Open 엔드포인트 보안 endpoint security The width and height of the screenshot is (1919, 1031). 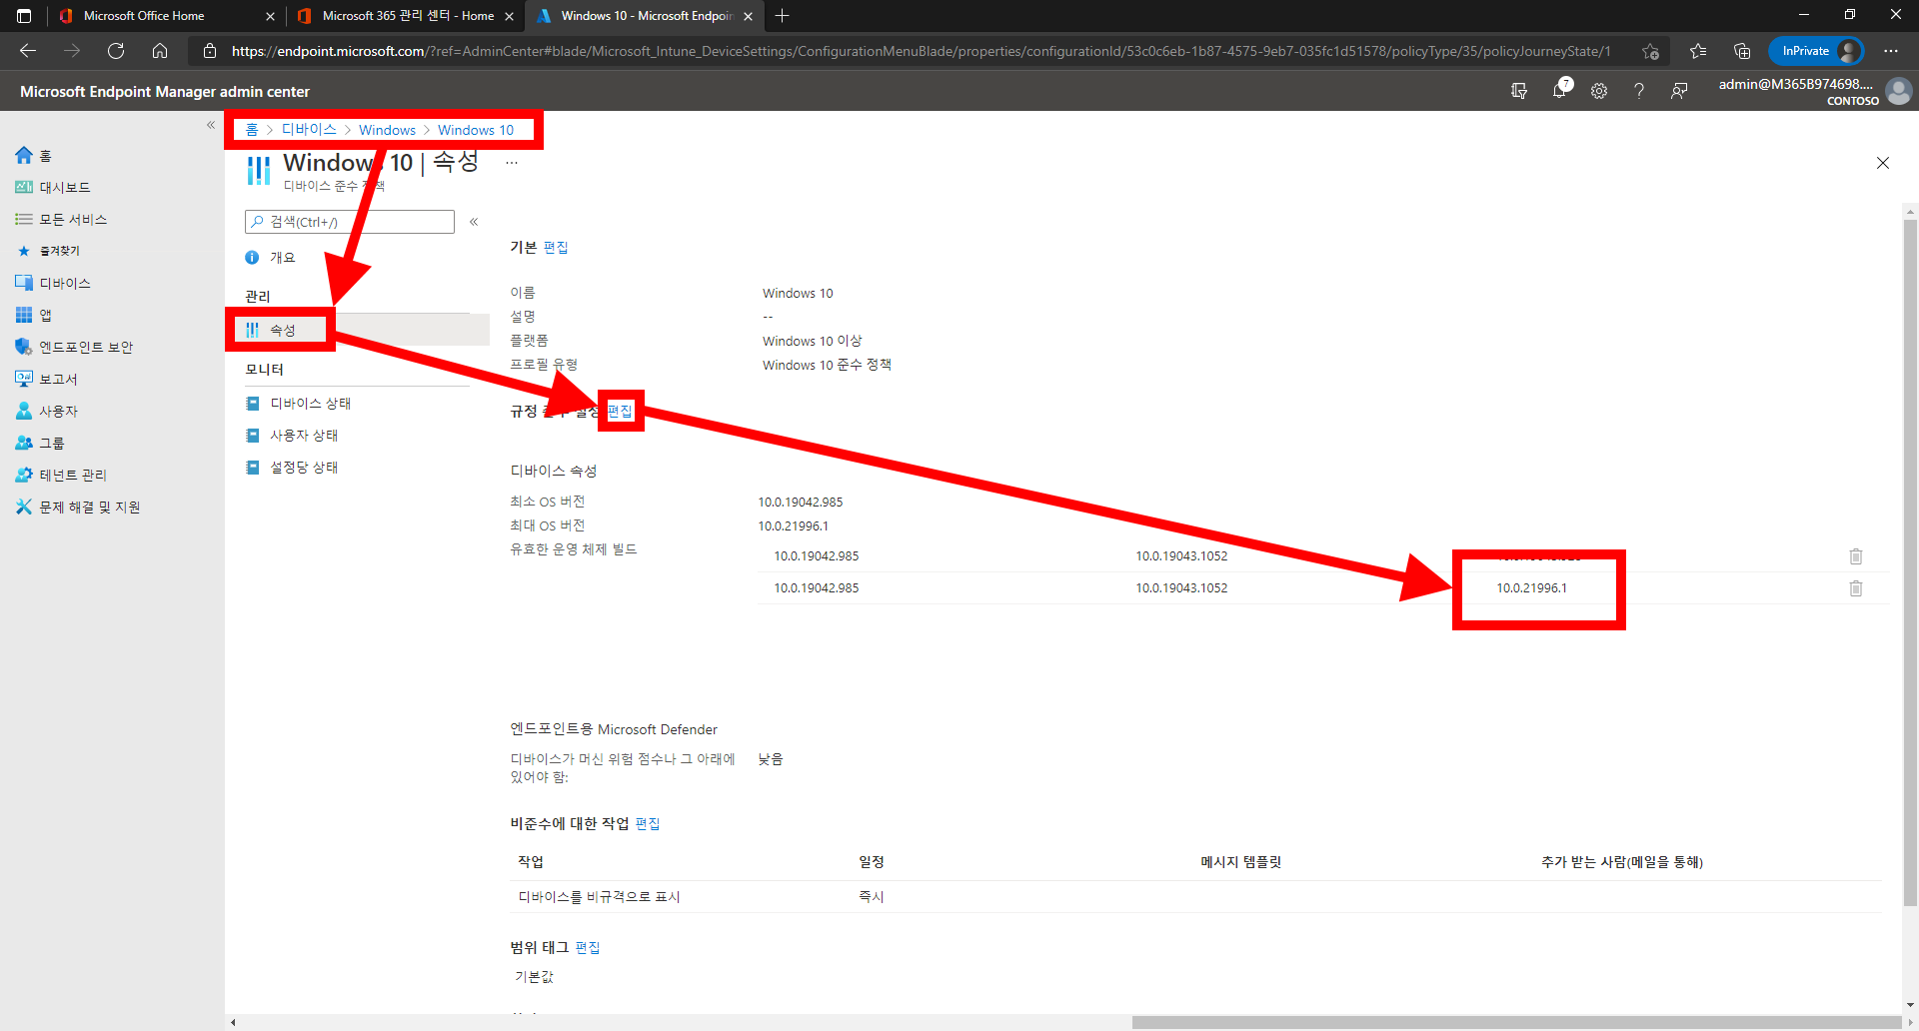click(x=74, y=347)
